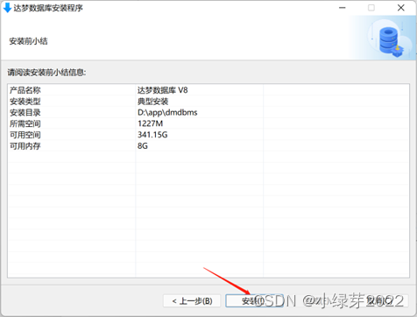
Task: Cancel installation with the 取消(C) button
Action: coord(378,300)
